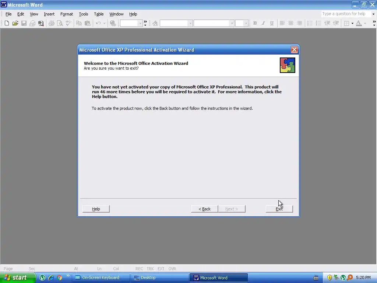Click the Open folder toolbar icon

pos(15,23)
